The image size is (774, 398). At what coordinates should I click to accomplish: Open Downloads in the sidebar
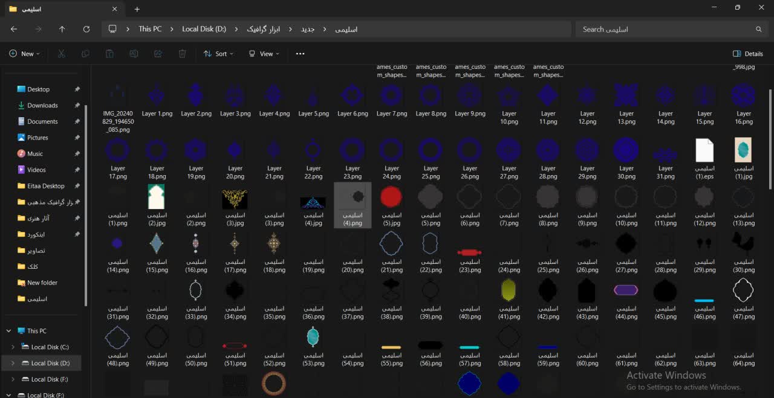(42, 106)
